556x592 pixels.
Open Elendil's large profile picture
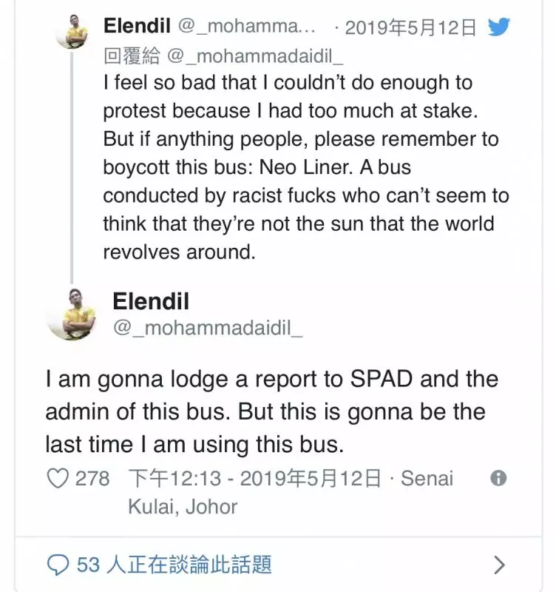pos(71,314)
